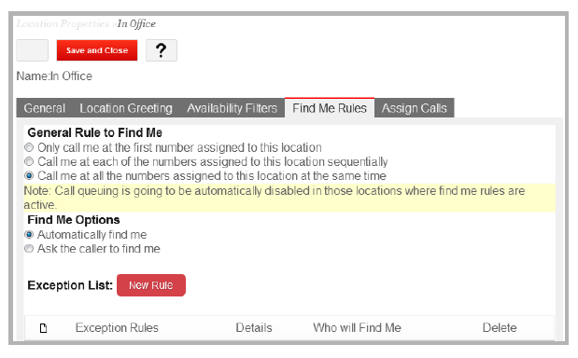Select Call me at each number sequentially option

click(x=29, y=161)
